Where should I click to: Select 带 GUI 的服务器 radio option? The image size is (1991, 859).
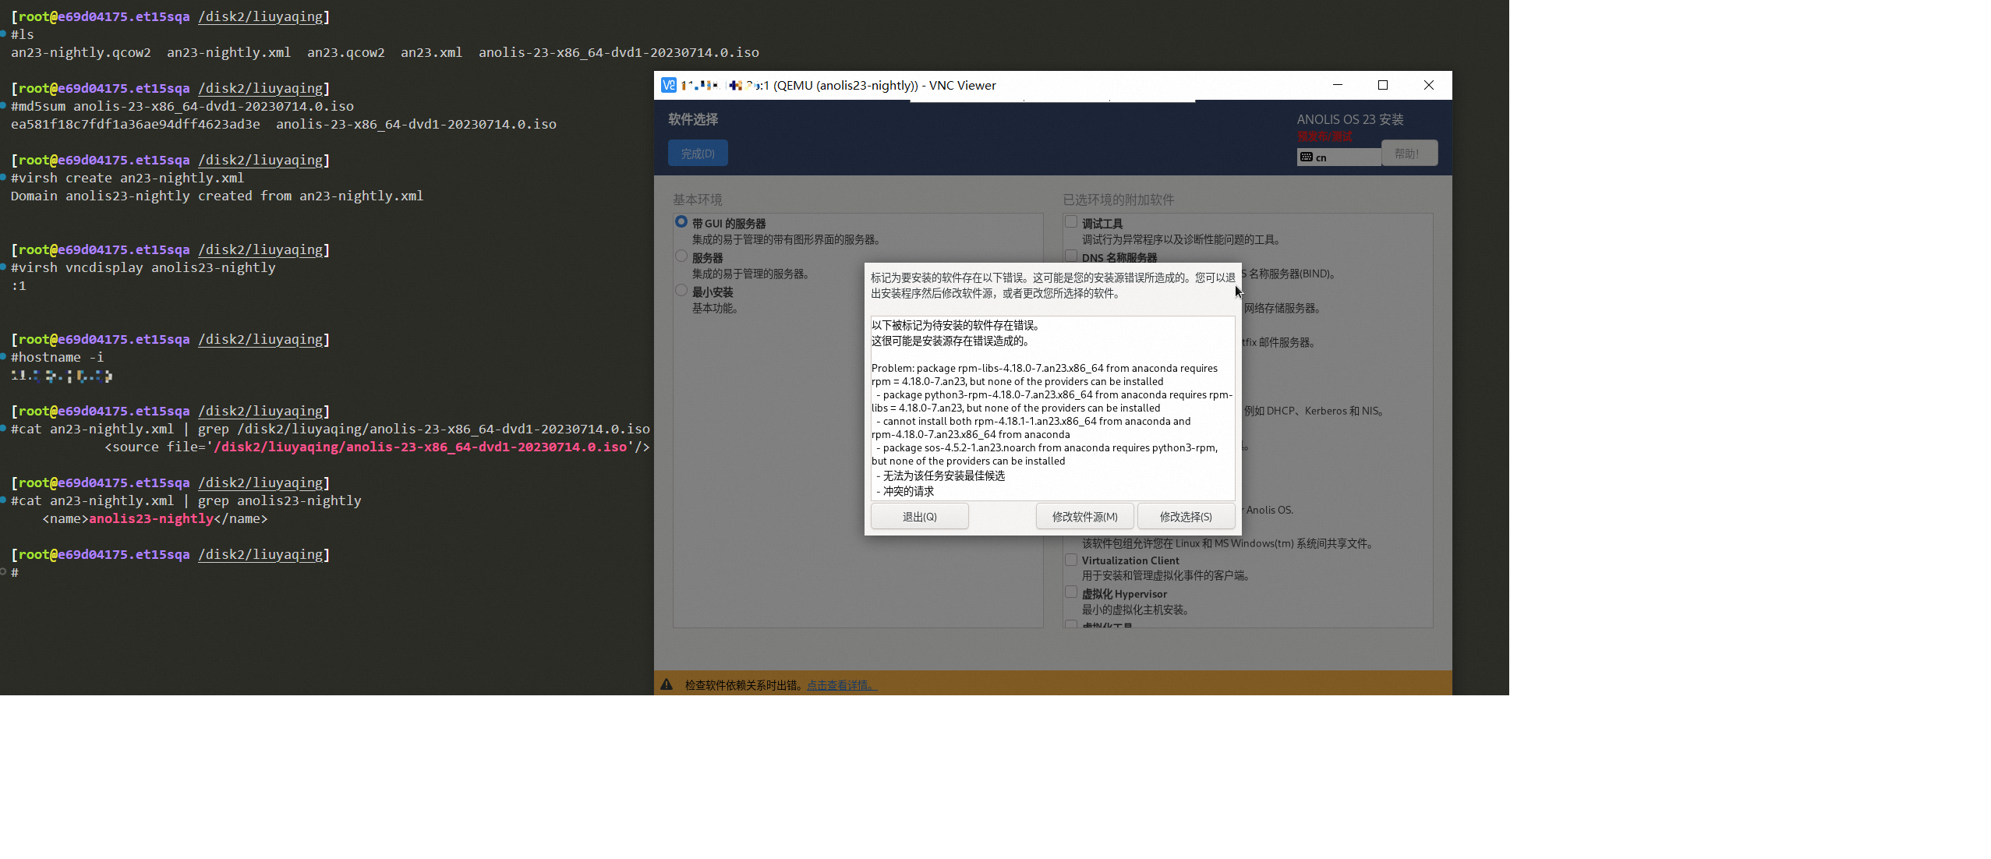click(681, 222)
